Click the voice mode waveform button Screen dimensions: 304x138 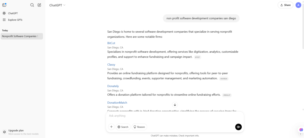[x=238, y=127]
